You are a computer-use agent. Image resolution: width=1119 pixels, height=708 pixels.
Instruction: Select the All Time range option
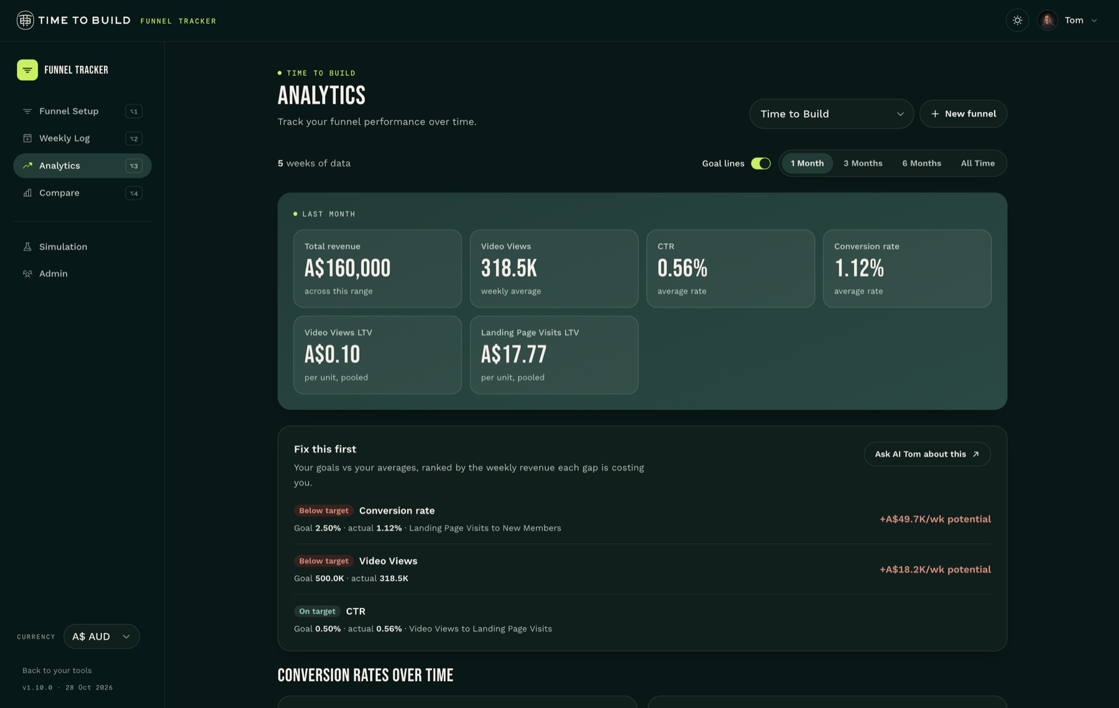pos(977,163)
